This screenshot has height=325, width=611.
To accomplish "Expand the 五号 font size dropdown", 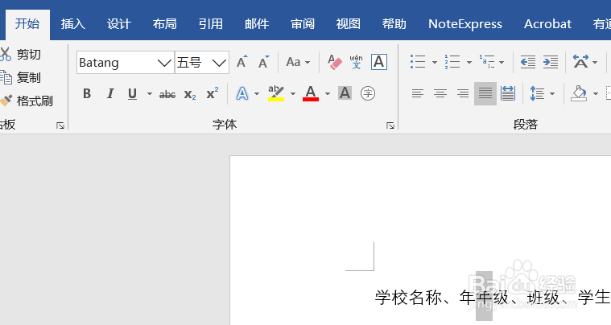I will 219,62.
